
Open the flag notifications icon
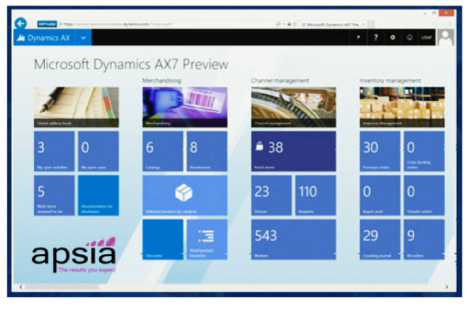pos(359,37)
